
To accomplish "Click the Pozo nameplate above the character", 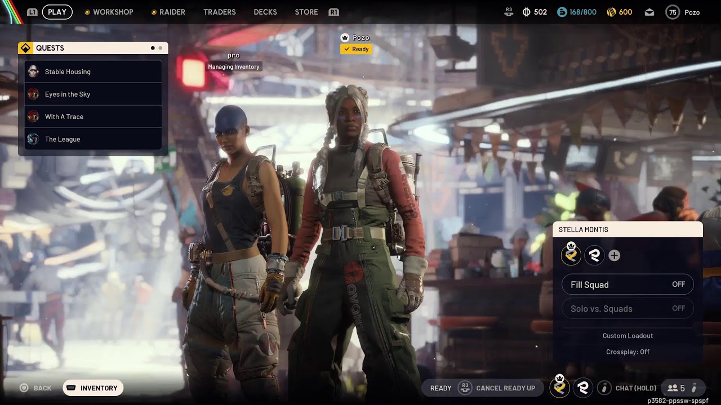I will 361,38.
